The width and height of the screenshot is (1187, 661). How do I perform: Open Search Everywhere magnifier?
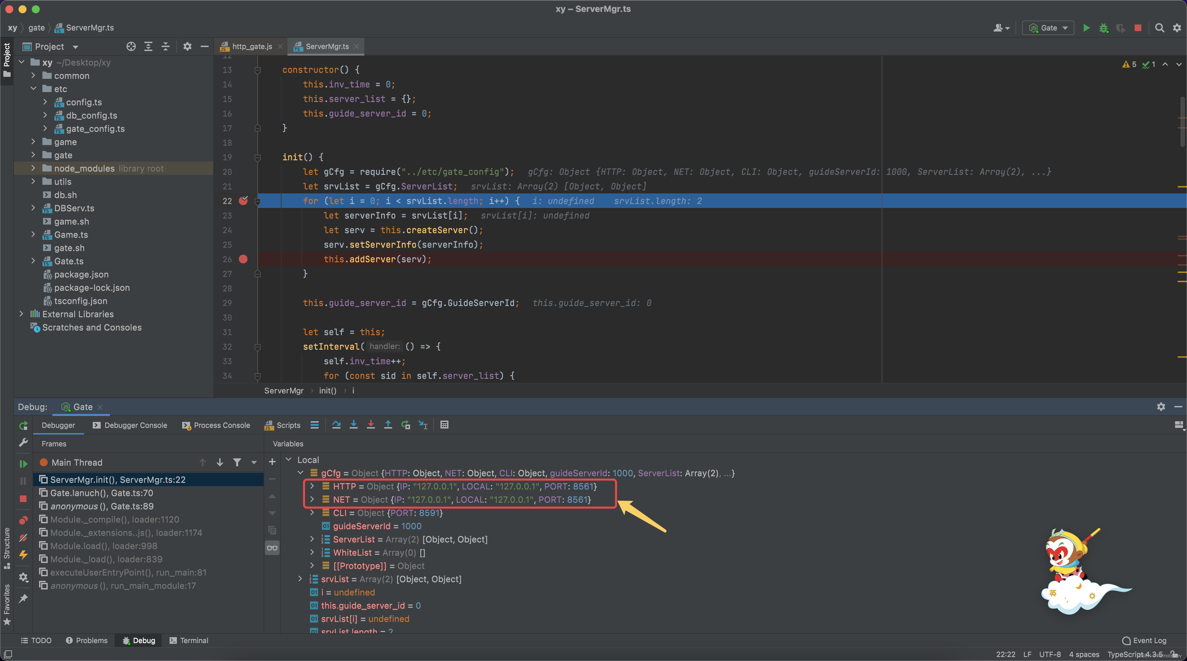[1160, 27]
